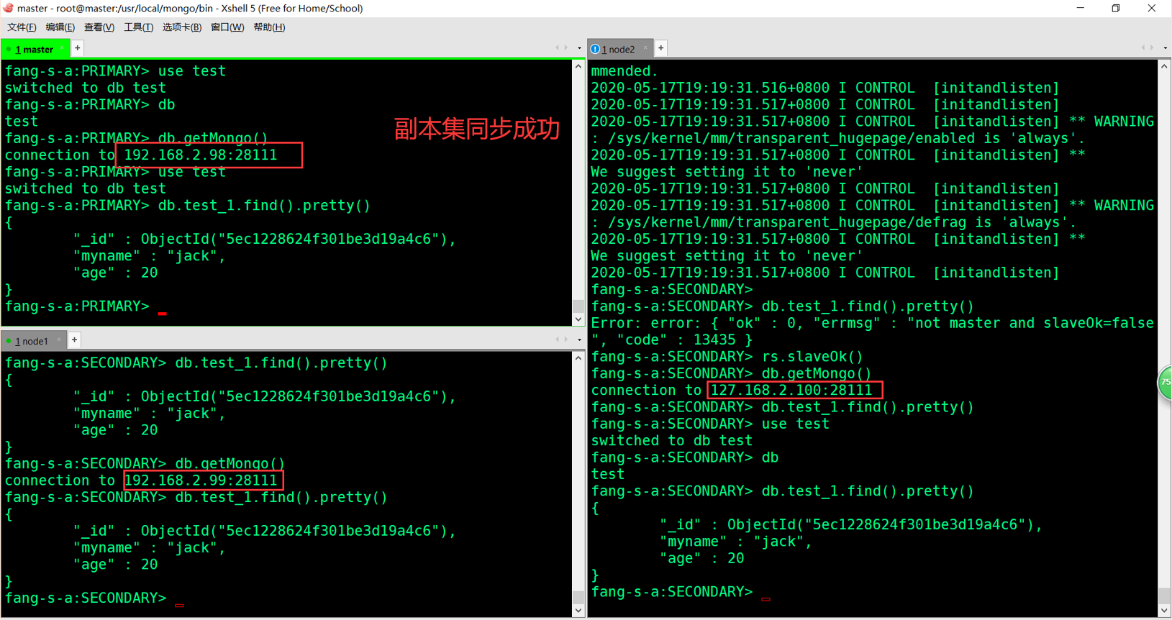Open tab list dropdown in node1 pane
Image resolution: width=1172 pixels, height=620 pixels.
click(579, 339)
